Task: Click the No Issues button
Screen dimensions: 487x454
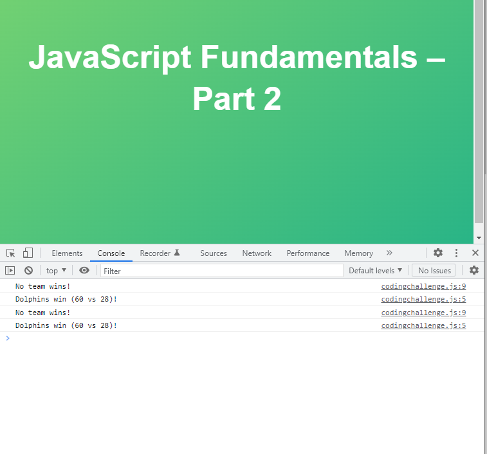Action: [434, 271]
